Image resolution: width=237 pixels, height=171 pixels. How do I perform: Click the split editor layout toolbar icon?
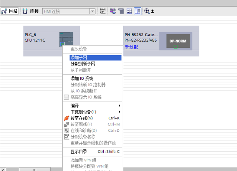[129, 11]
